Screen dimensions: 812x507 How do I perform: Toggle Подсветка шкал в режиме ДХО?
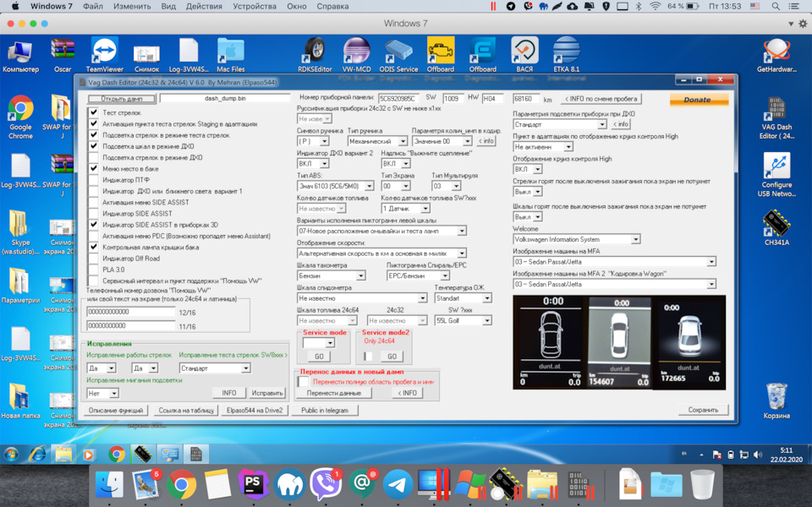93,146
